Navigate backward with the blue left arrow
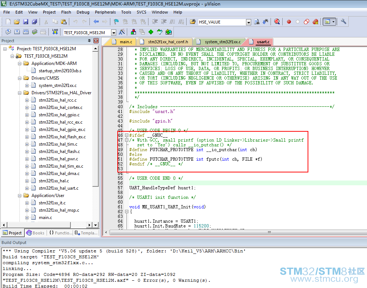 coord(96,22)
